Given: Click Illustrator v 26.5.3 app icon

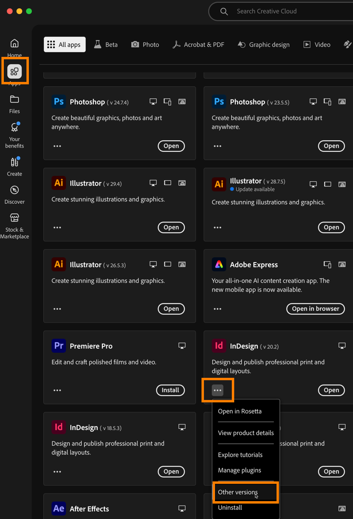Looking at the screenshot, I should (x=59, y=265).
